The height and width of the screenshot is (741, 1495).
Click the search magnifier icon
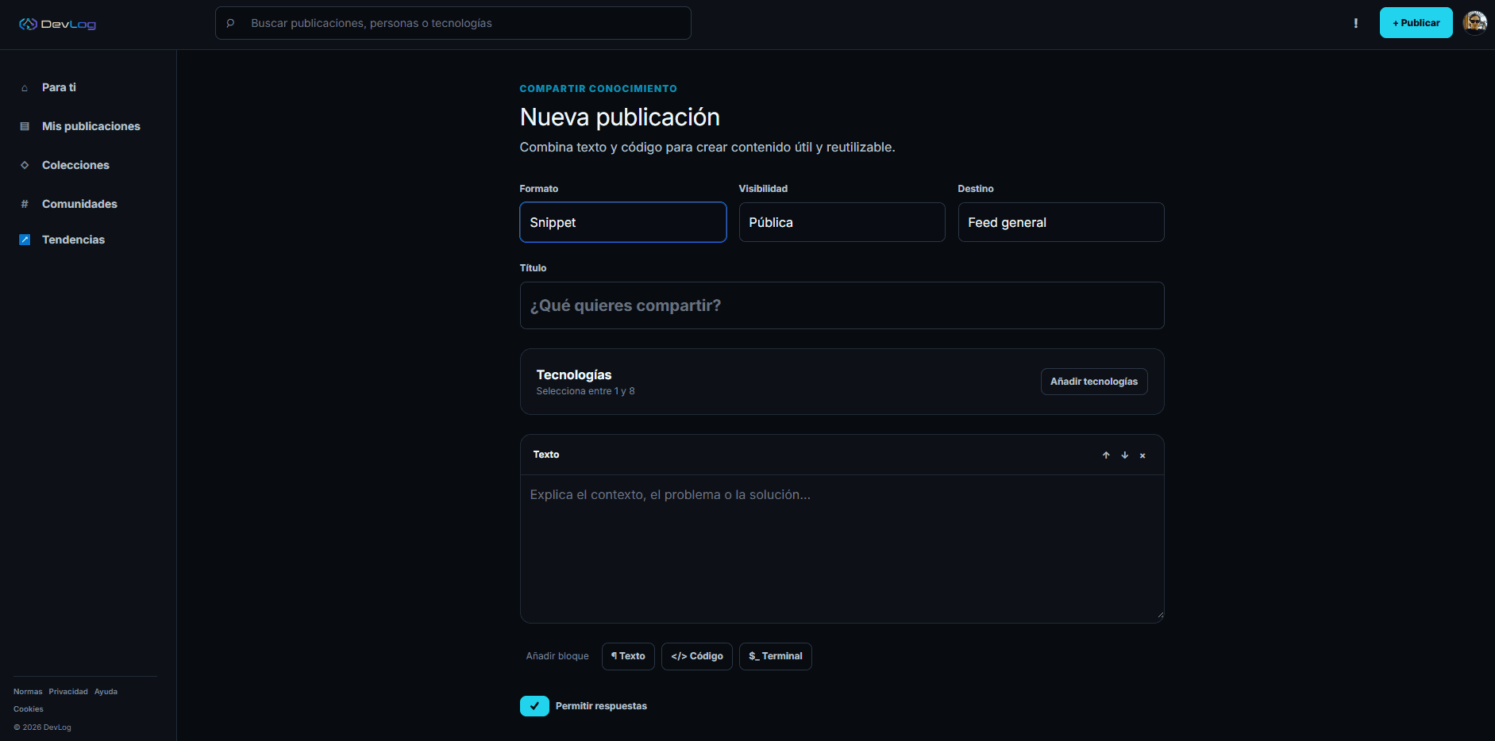[230, 23]
